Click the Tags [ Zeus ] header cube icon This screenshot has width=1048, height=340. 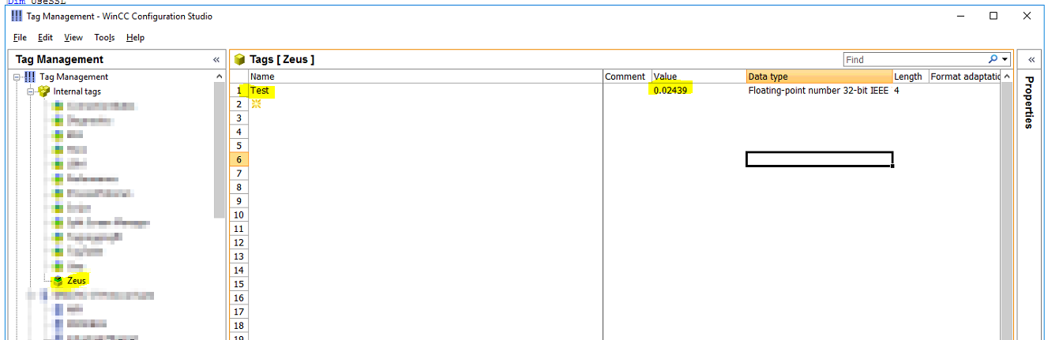pos(240,59)
